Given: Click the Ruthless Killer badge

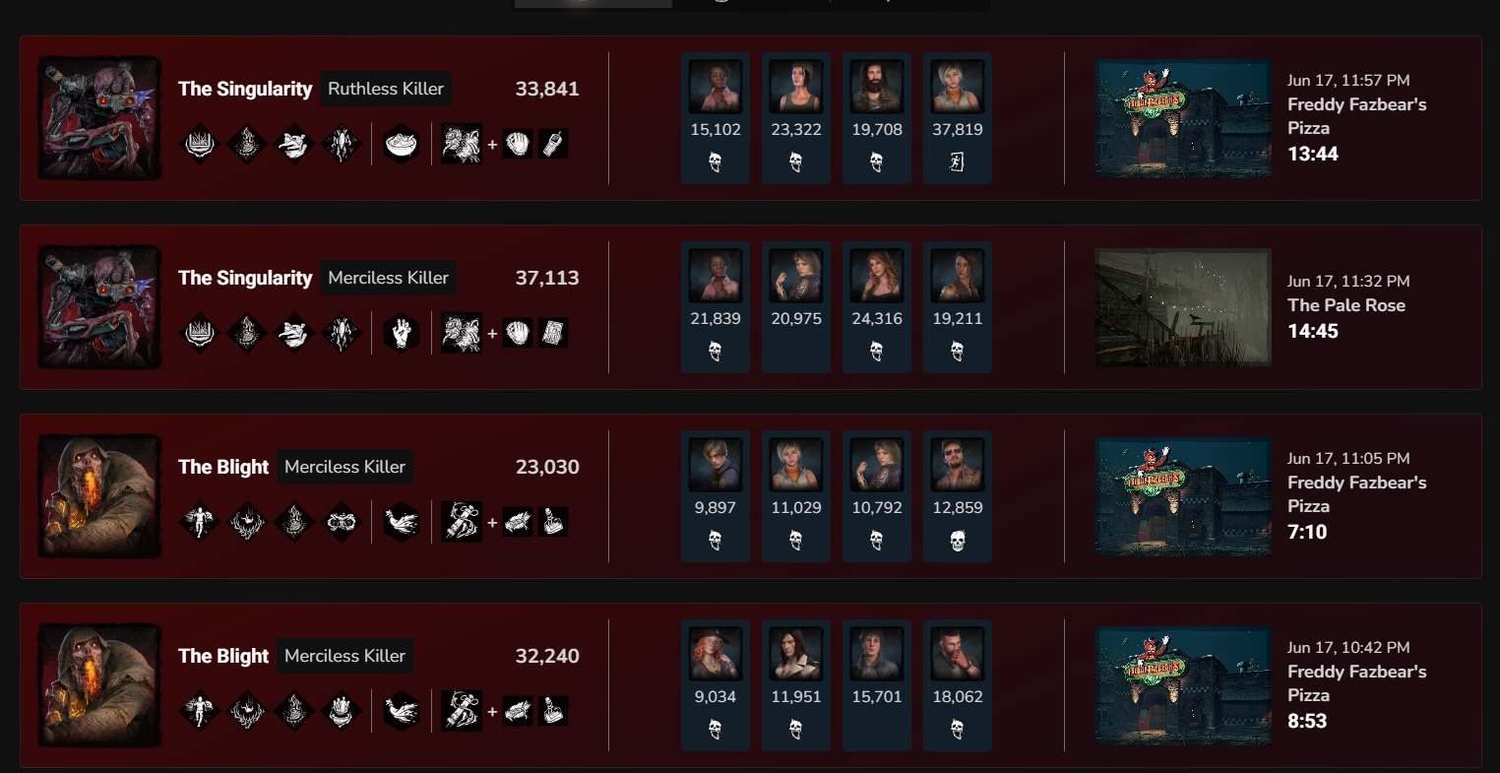Looking at the screenshot, I should (x=386, y=89).
